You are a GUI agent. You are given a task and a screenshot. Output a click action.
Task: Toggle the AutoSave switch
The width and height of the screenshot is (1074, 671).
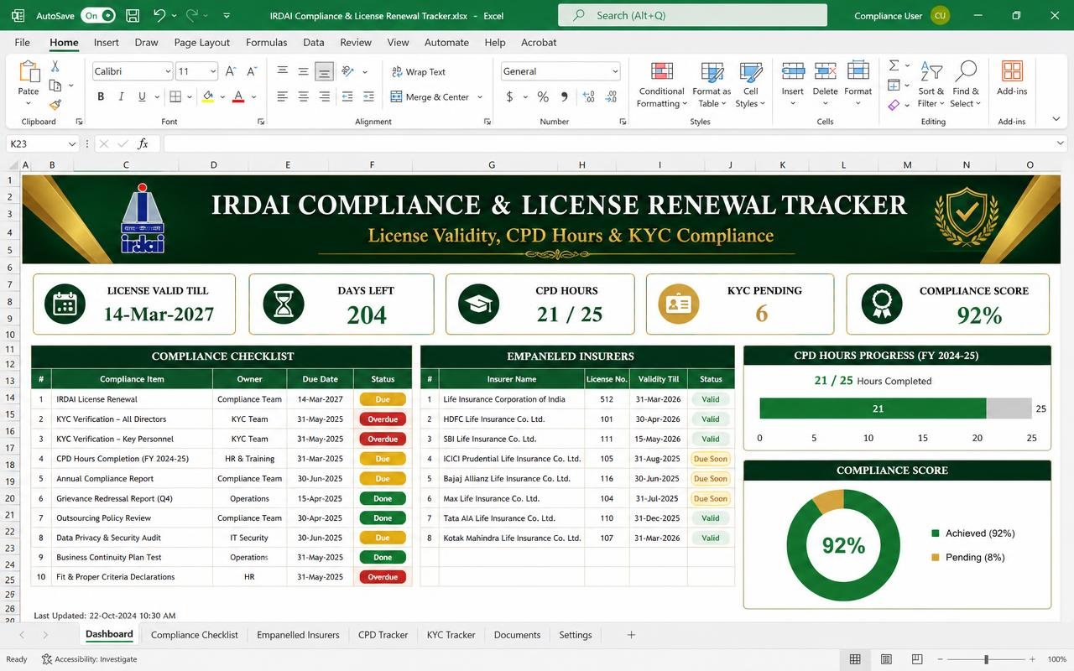pyautogui.click(x=98, y=15)
